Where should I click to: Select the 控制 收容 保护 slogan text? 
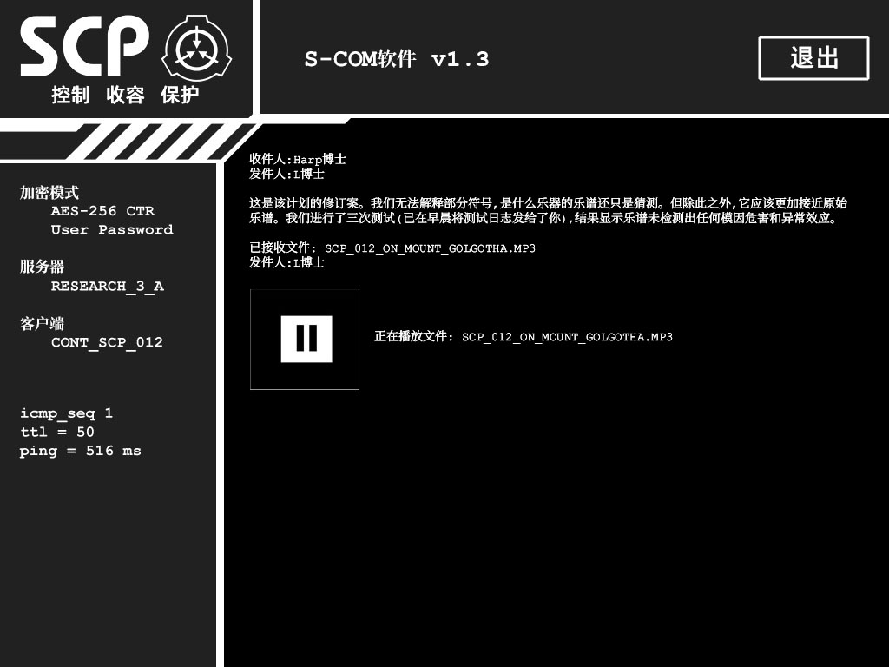pyautogui.click(x=125, y=95)
